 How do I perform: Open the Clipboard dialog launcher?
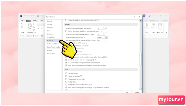(x=35, y=33)
